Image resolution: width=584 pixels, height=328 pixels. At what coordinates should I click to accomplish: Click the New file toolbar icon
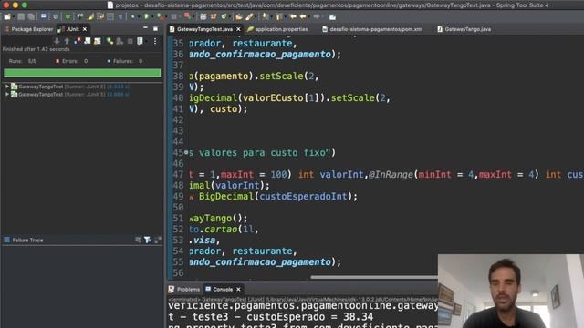7,16
